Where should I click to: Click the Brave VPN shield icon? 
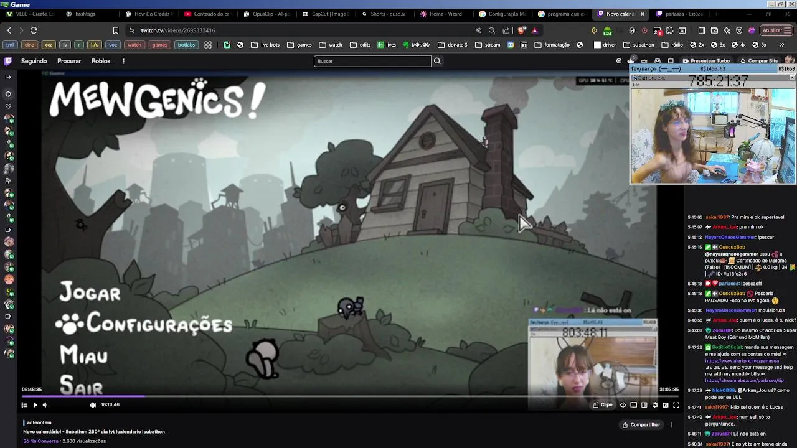point(739,30)
